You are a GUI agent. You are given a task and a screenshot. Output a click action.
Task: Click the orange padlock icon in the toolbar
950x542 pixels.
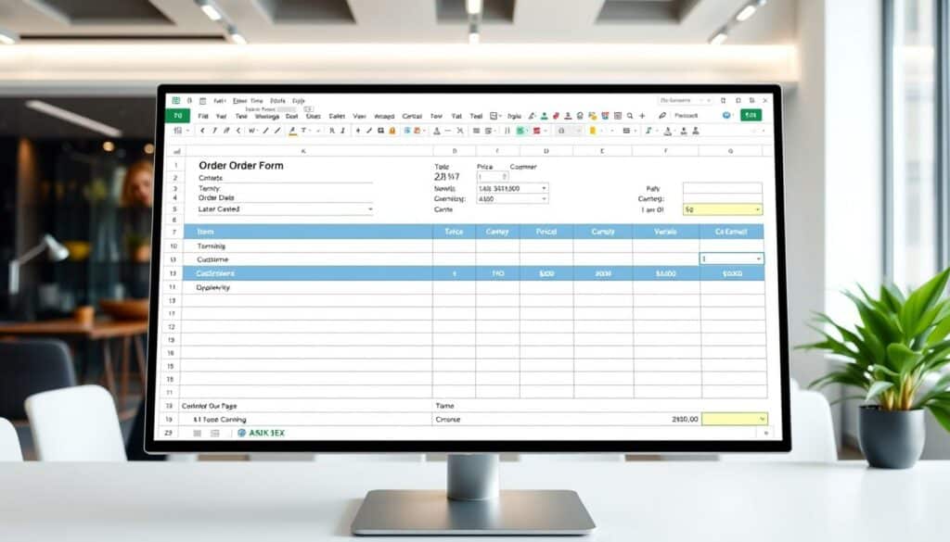(392, 131)
